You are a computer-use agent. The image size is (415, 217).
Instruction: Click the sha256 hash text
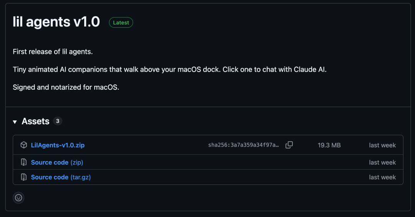click(x=244, y=145)
